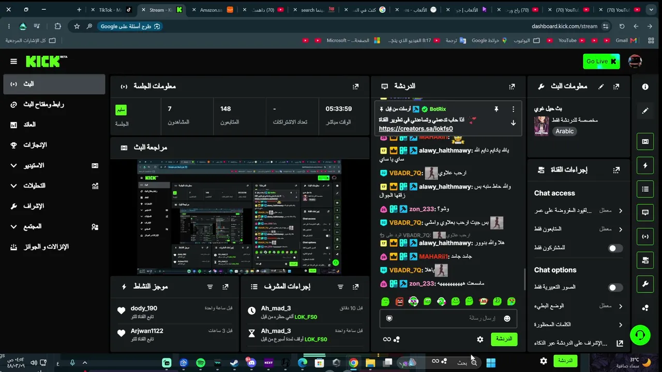This screenshot has height=372, width=662.
Task: Open Drops and rewards (الإنزالات و الجوائز)
Action: click(x=54, y=247)
